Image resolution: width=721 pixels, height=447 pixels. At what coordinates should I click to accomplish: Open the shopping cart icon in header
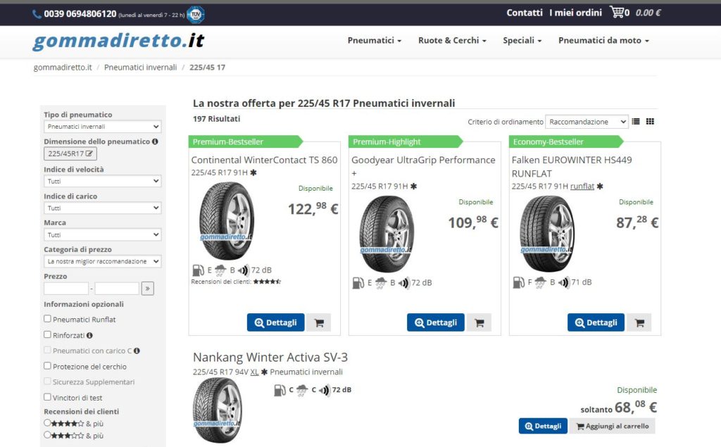[x=617, y=12]
